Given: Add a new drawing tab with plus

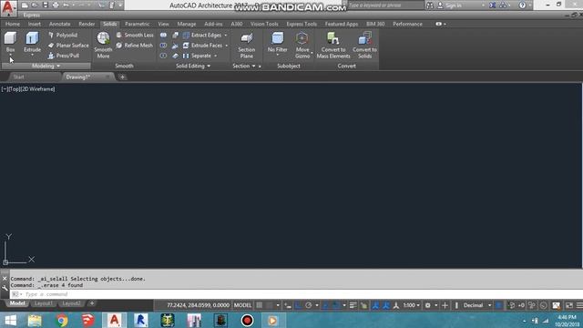Looking at the screenshot, I should 122,77.
